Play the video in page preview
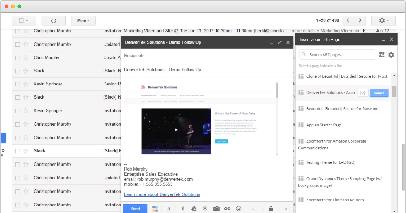This screenshot has height=213, width=406. 176,130
